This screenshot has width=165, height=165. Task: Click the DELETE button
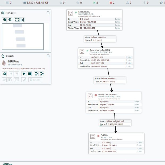[35, 80]
